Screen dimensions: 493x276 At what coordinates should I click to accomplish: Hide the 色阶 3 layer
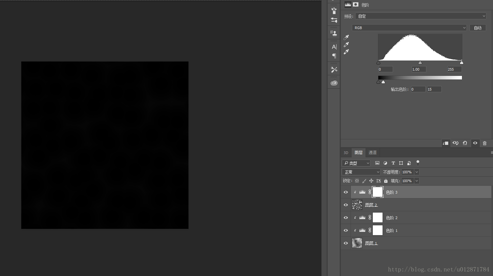(346, 192)
